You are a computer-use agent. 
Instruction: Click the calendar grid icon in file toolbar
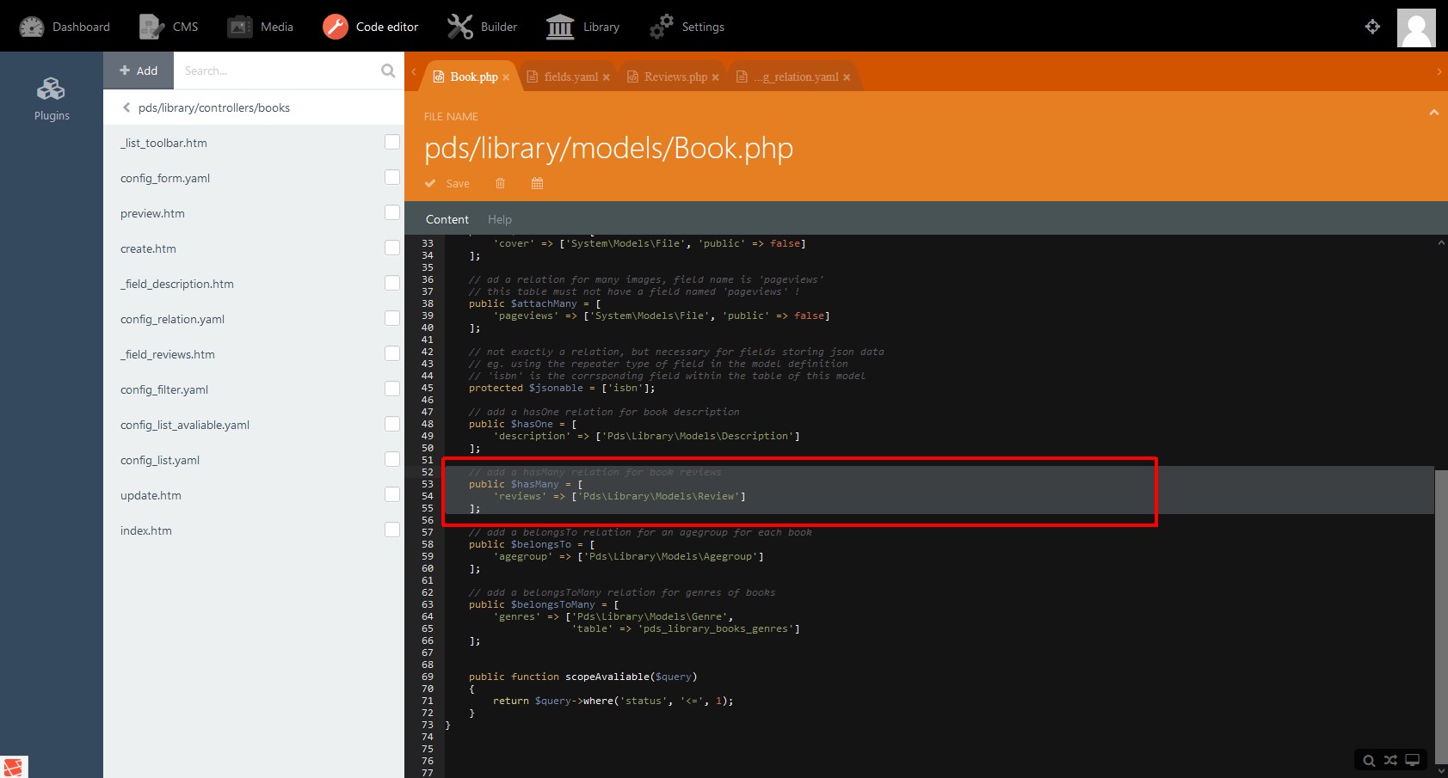pyautogui.click(x=537, y=183)
